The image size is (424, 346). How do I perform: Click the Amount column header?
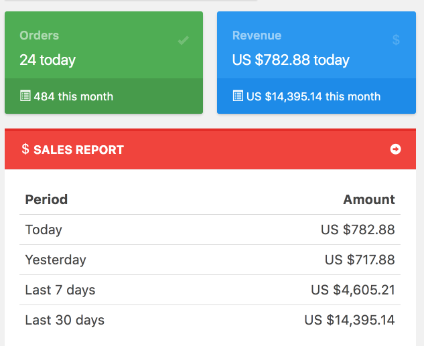point(369,199)
